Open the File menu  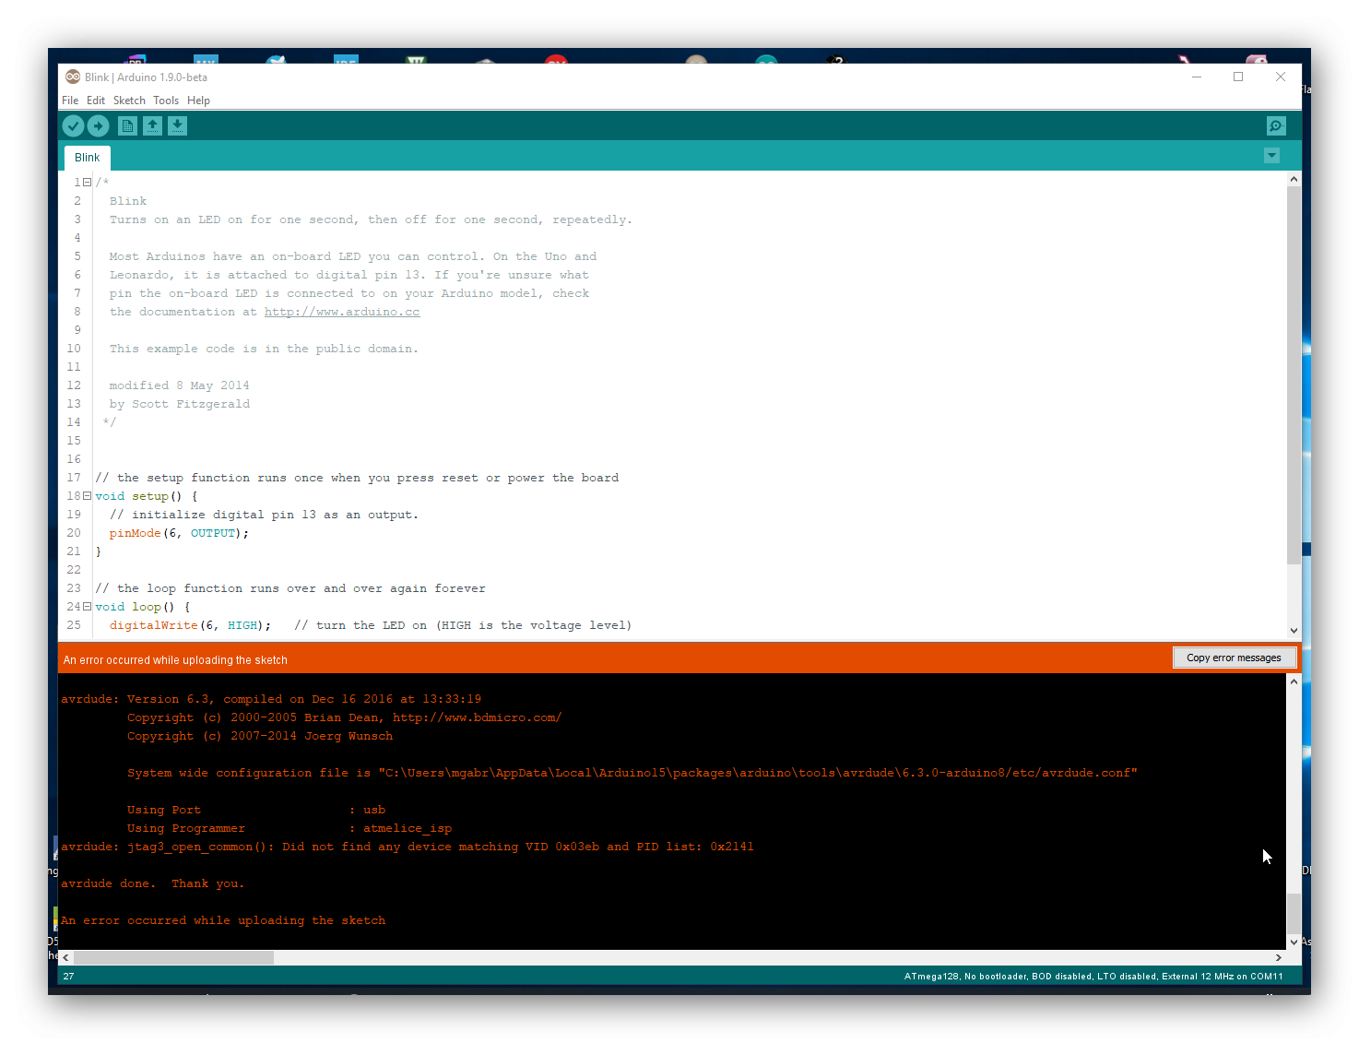point(70,101)
